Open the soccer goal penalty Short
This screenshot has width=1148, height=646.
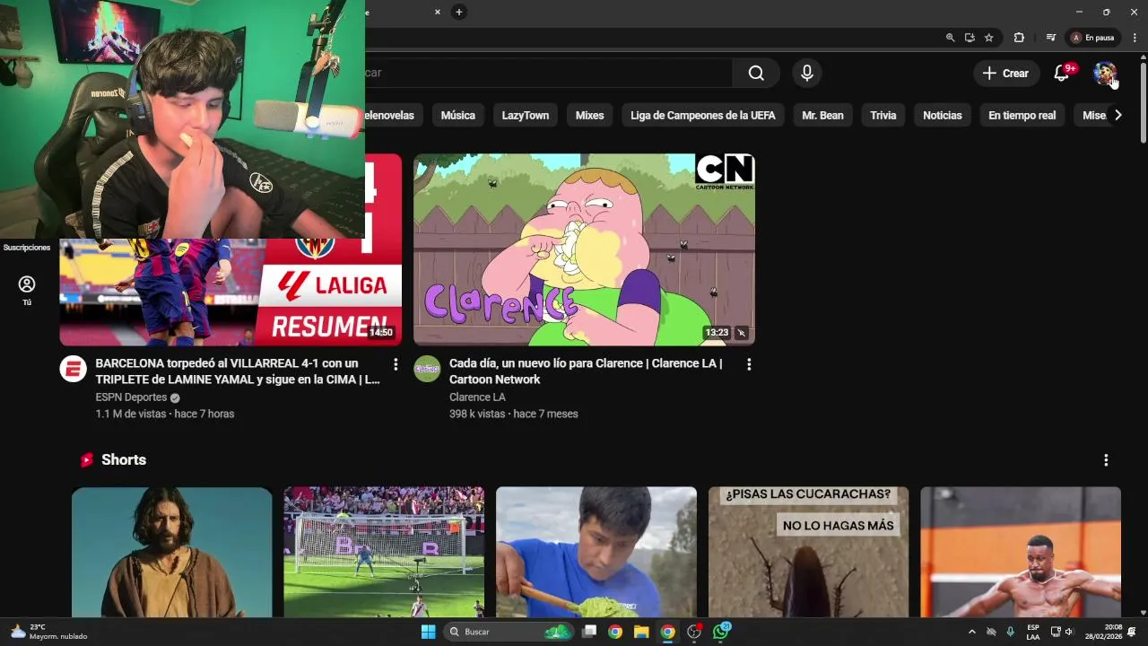coord(384,553)
